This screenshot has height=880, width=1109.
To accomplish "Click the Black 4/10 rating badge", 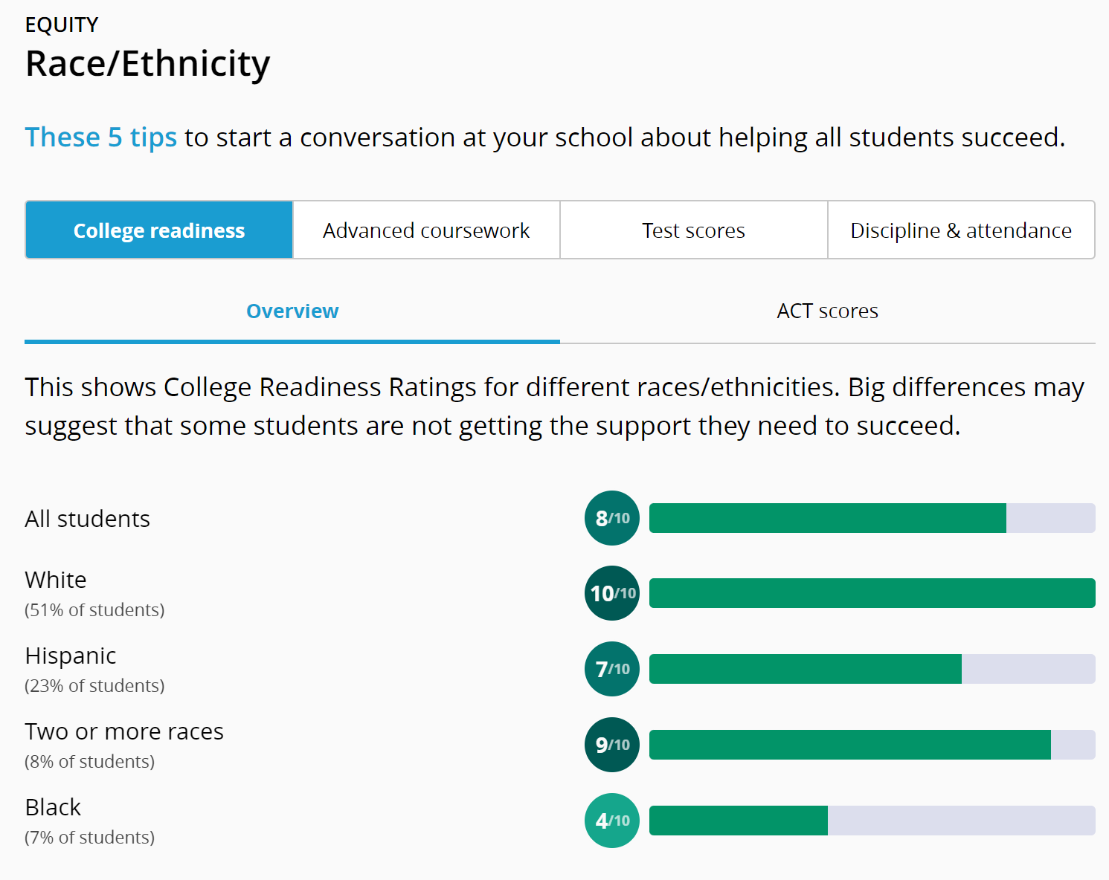I will (612, 821).
